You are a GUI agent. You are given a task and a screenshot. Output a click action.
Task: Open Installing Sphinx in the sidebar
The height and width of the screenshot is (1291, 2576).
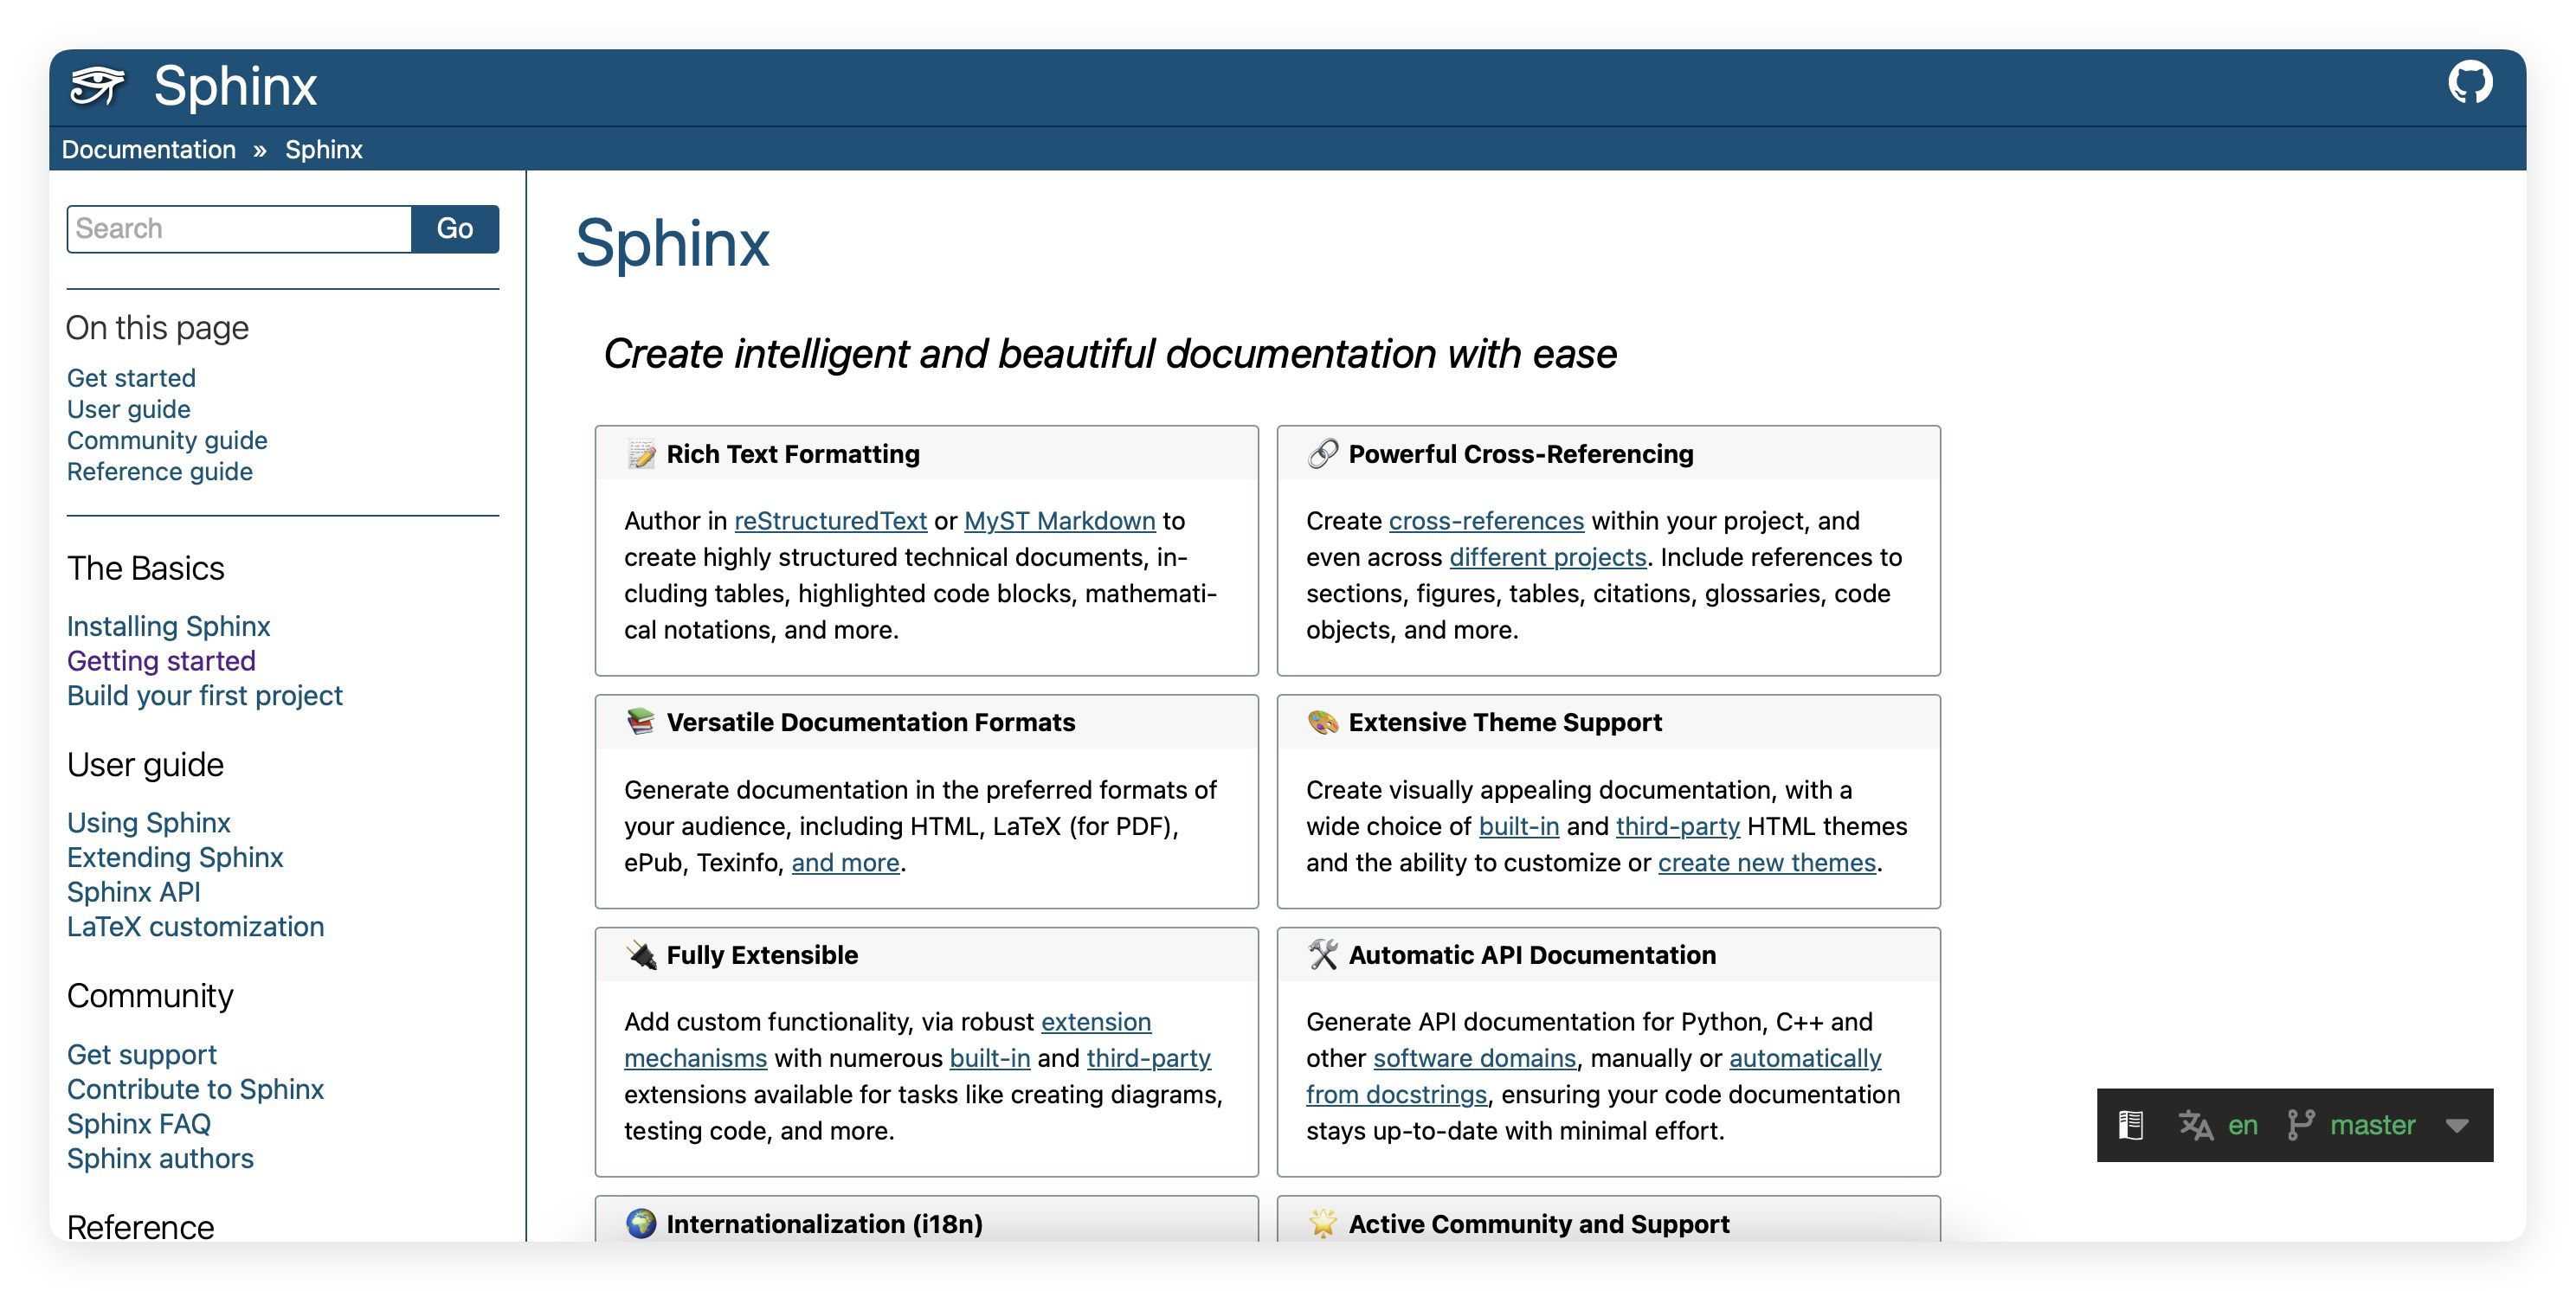tap(168, 626)
